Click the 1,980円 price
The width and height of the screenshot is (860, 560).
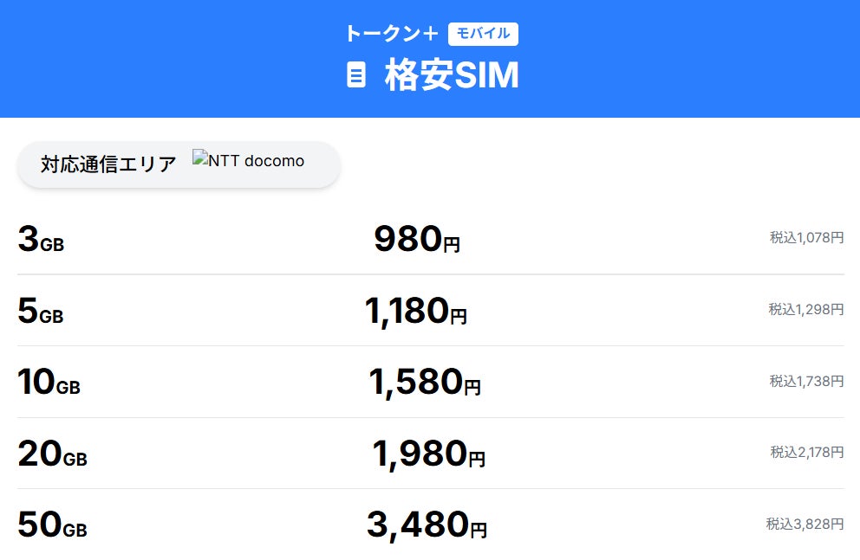pyautogui.click(x=428, y=454)
